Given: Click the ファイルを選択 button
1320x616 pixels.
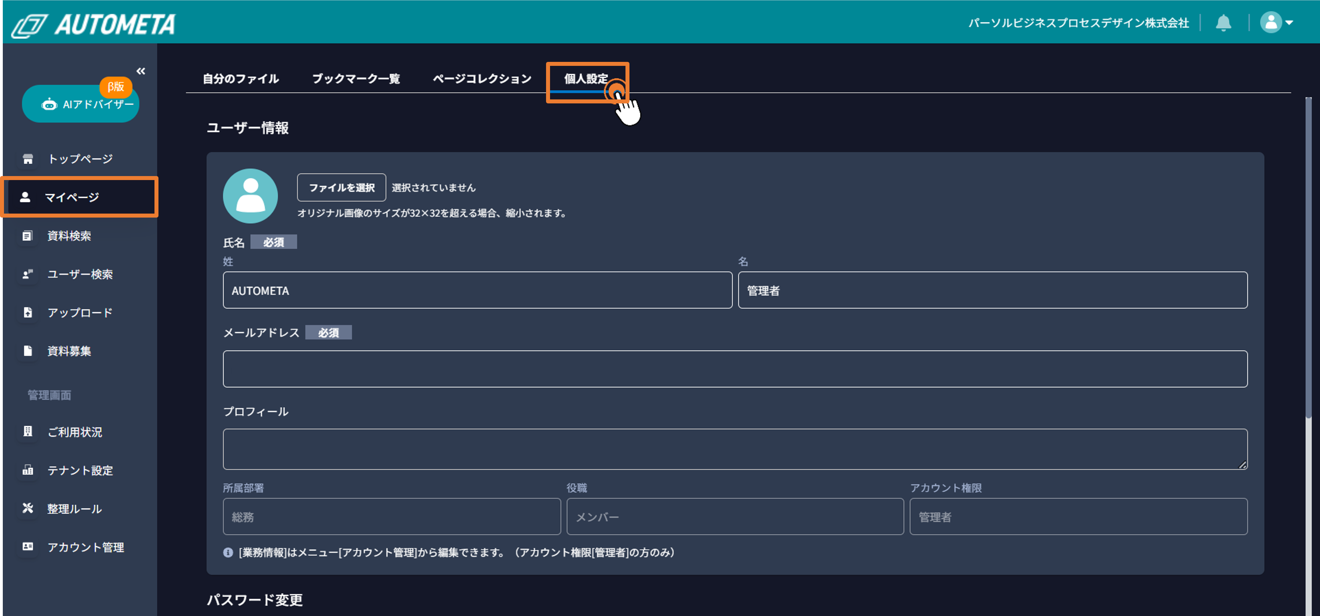Looking at the screenshot, I should coord(341,188).
